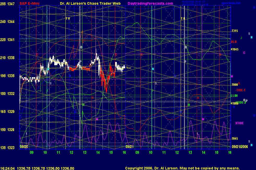Click the +T000 line label
This screenshot has height=170, width=256.
coord(234,104)
